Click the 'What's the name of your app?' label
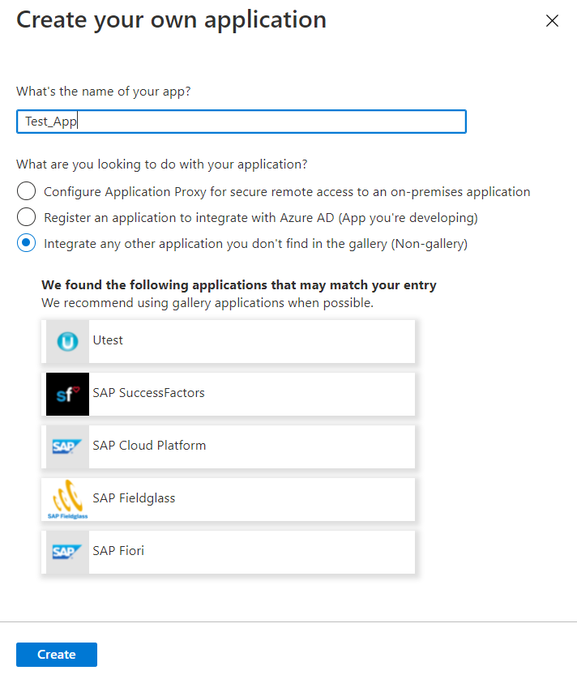Viewport: 577px width, 679px height. click(x=104, y=91)
